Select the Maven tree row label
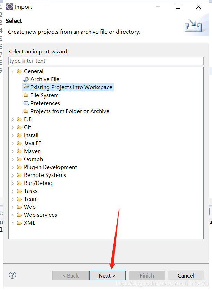Viewport: 212px width, 290px height. [x=32, y=151]
